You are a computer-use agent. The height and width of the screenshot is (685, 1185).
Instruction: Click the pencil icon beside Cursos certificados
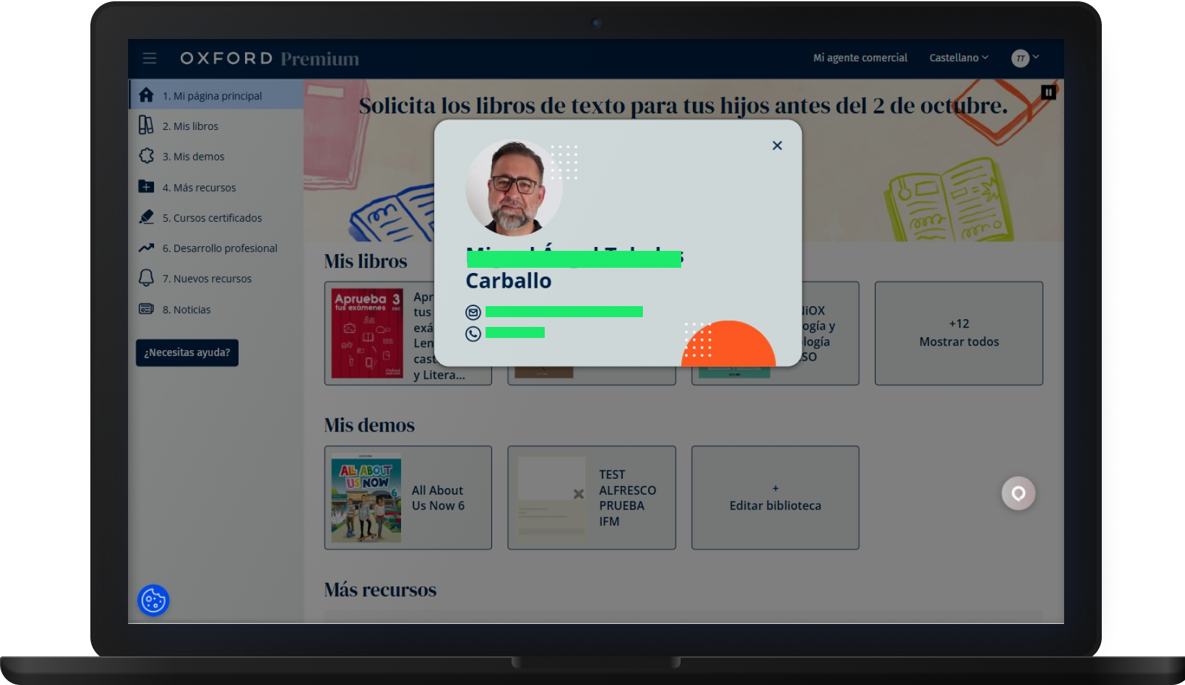point(146,217)
